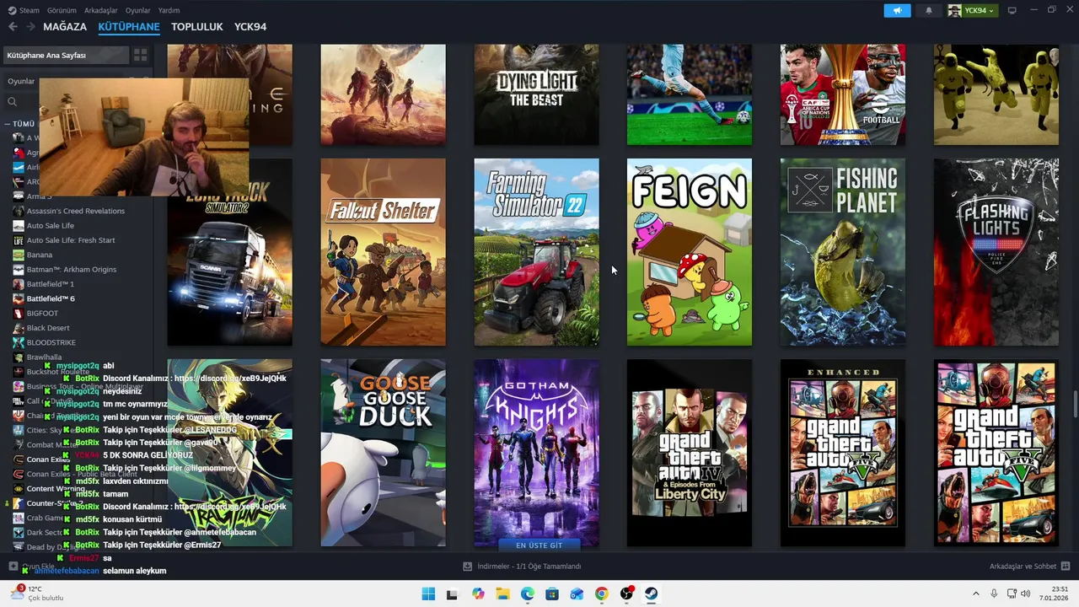Click the BIGFOOT game icon
This screenshot has width=1079, height=607.
coord(19,313)
